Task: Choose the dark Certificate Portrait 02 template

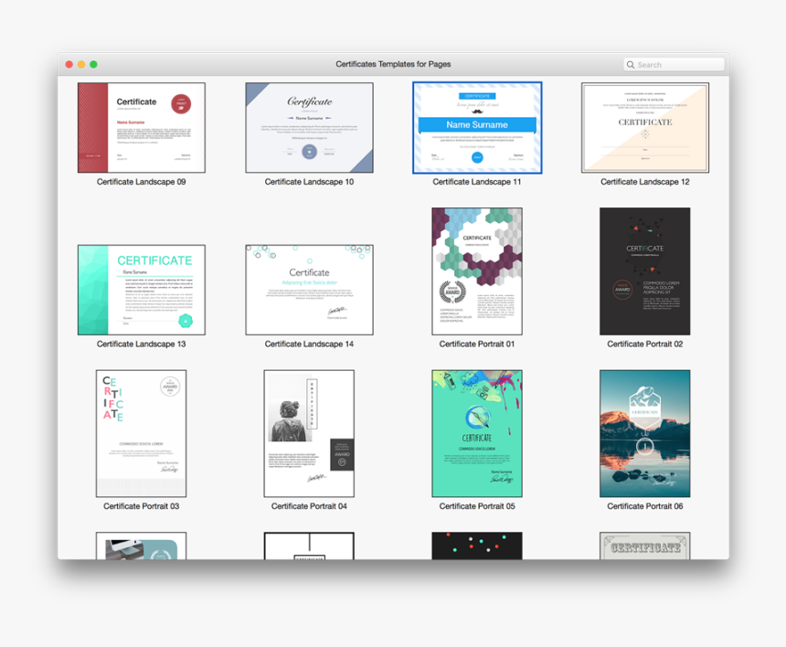Action: (644, 269)
